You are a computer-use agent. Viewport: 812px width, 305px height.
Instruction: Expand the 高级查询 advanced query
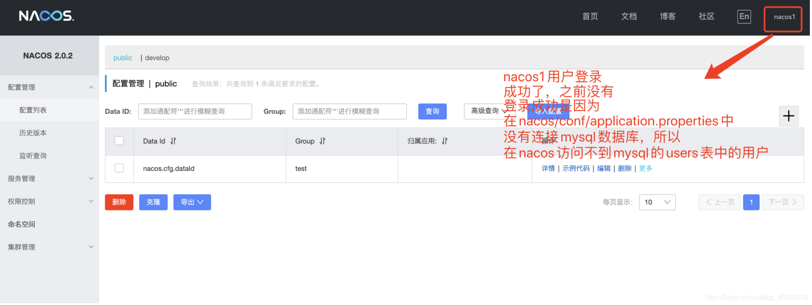click(489, 111)
